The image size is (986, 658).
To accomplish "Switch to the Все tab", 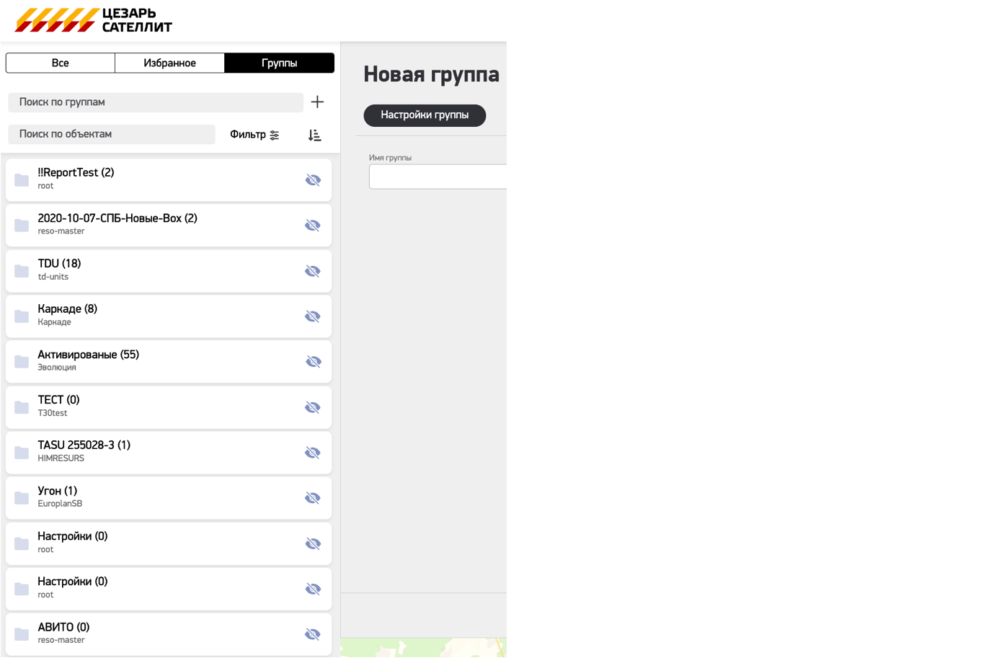I will coord(61,63).
